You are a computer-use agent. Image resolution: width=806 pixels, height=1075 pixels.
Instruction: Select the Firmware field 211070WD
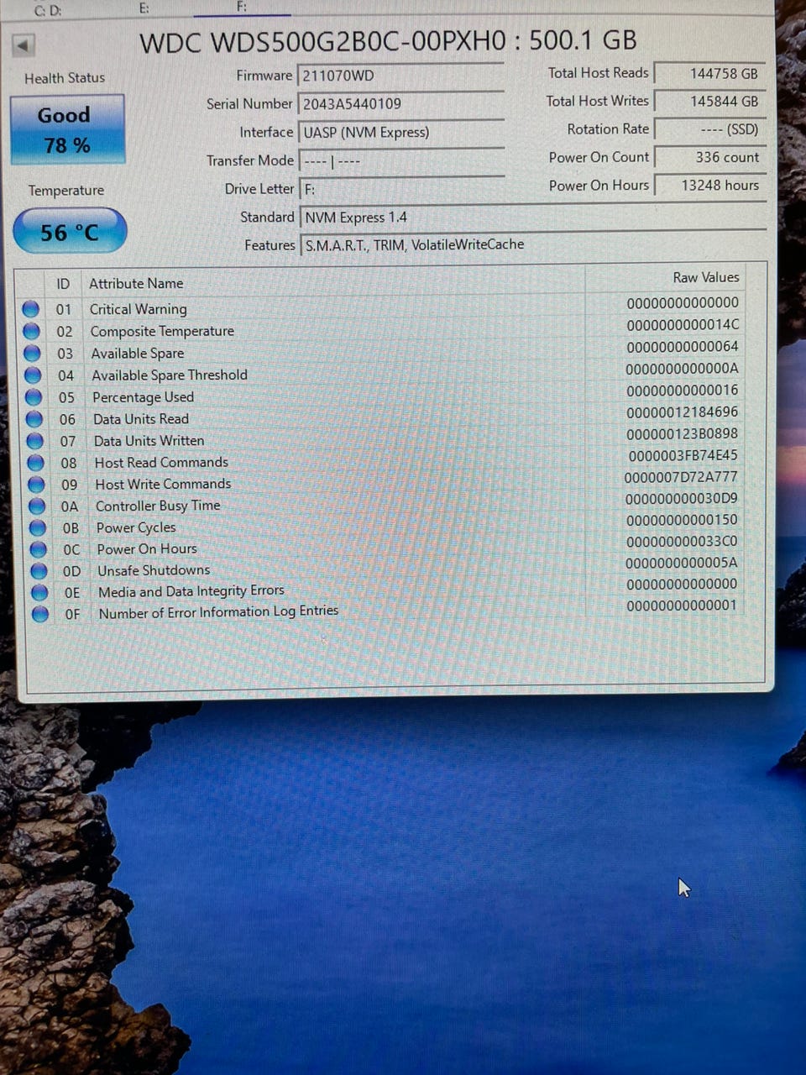401,76
